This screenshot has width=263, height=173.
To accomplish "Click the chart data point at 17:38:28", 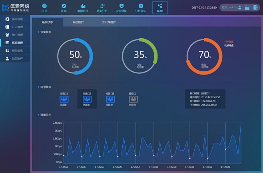I will tap(190, 158).
